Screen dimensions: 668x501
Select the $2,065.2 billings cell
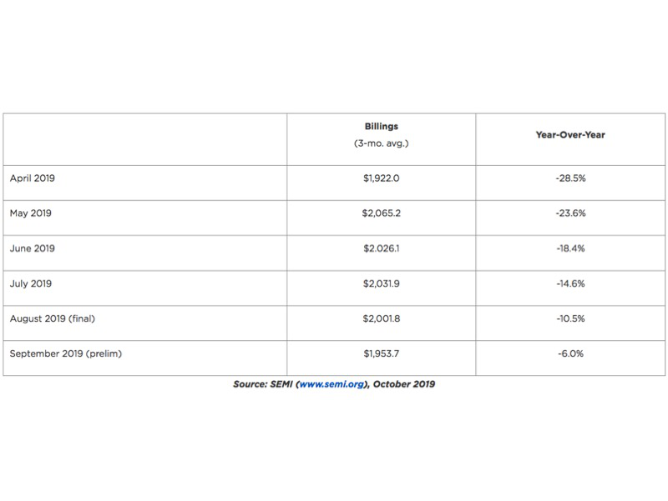[x=382, y=213]
